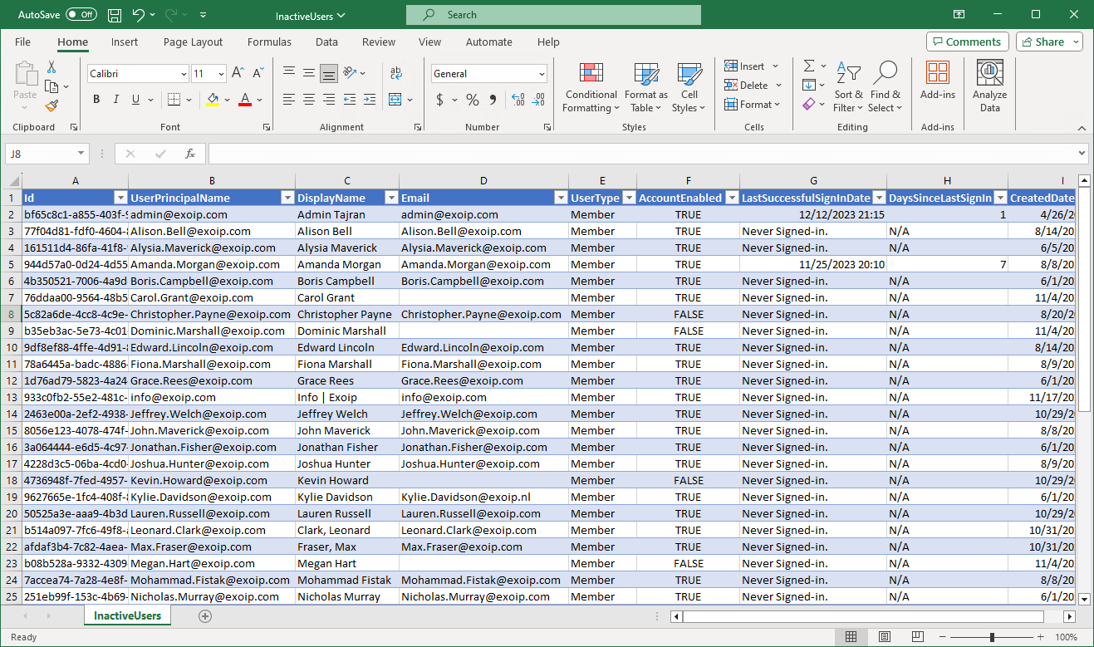The image size is (1094, 647).
Task: Switch to the Page Layout tab
Action: 193,42
